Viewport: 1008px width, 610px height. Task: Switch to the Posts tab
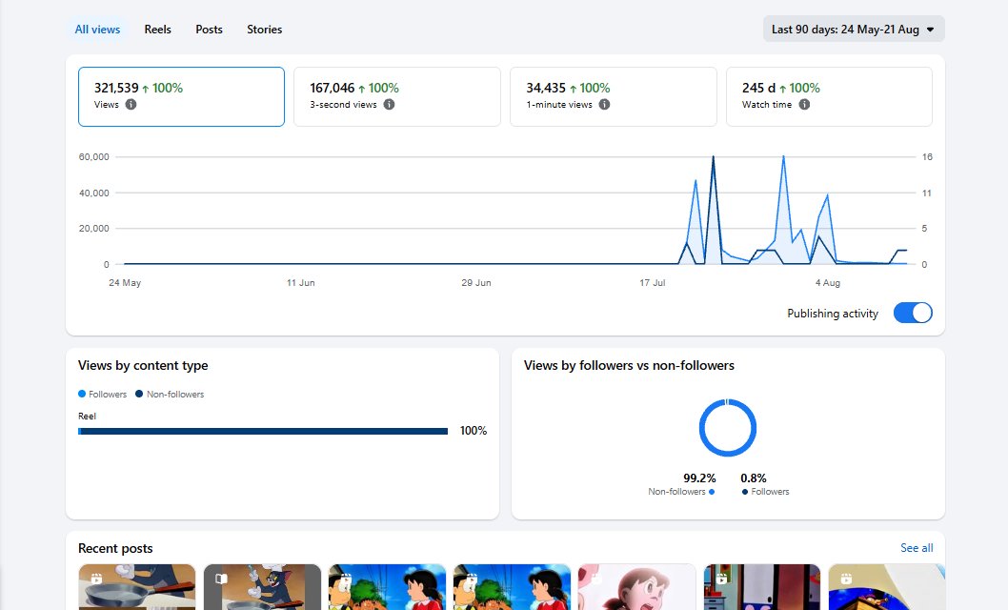[x=209, y=29]
